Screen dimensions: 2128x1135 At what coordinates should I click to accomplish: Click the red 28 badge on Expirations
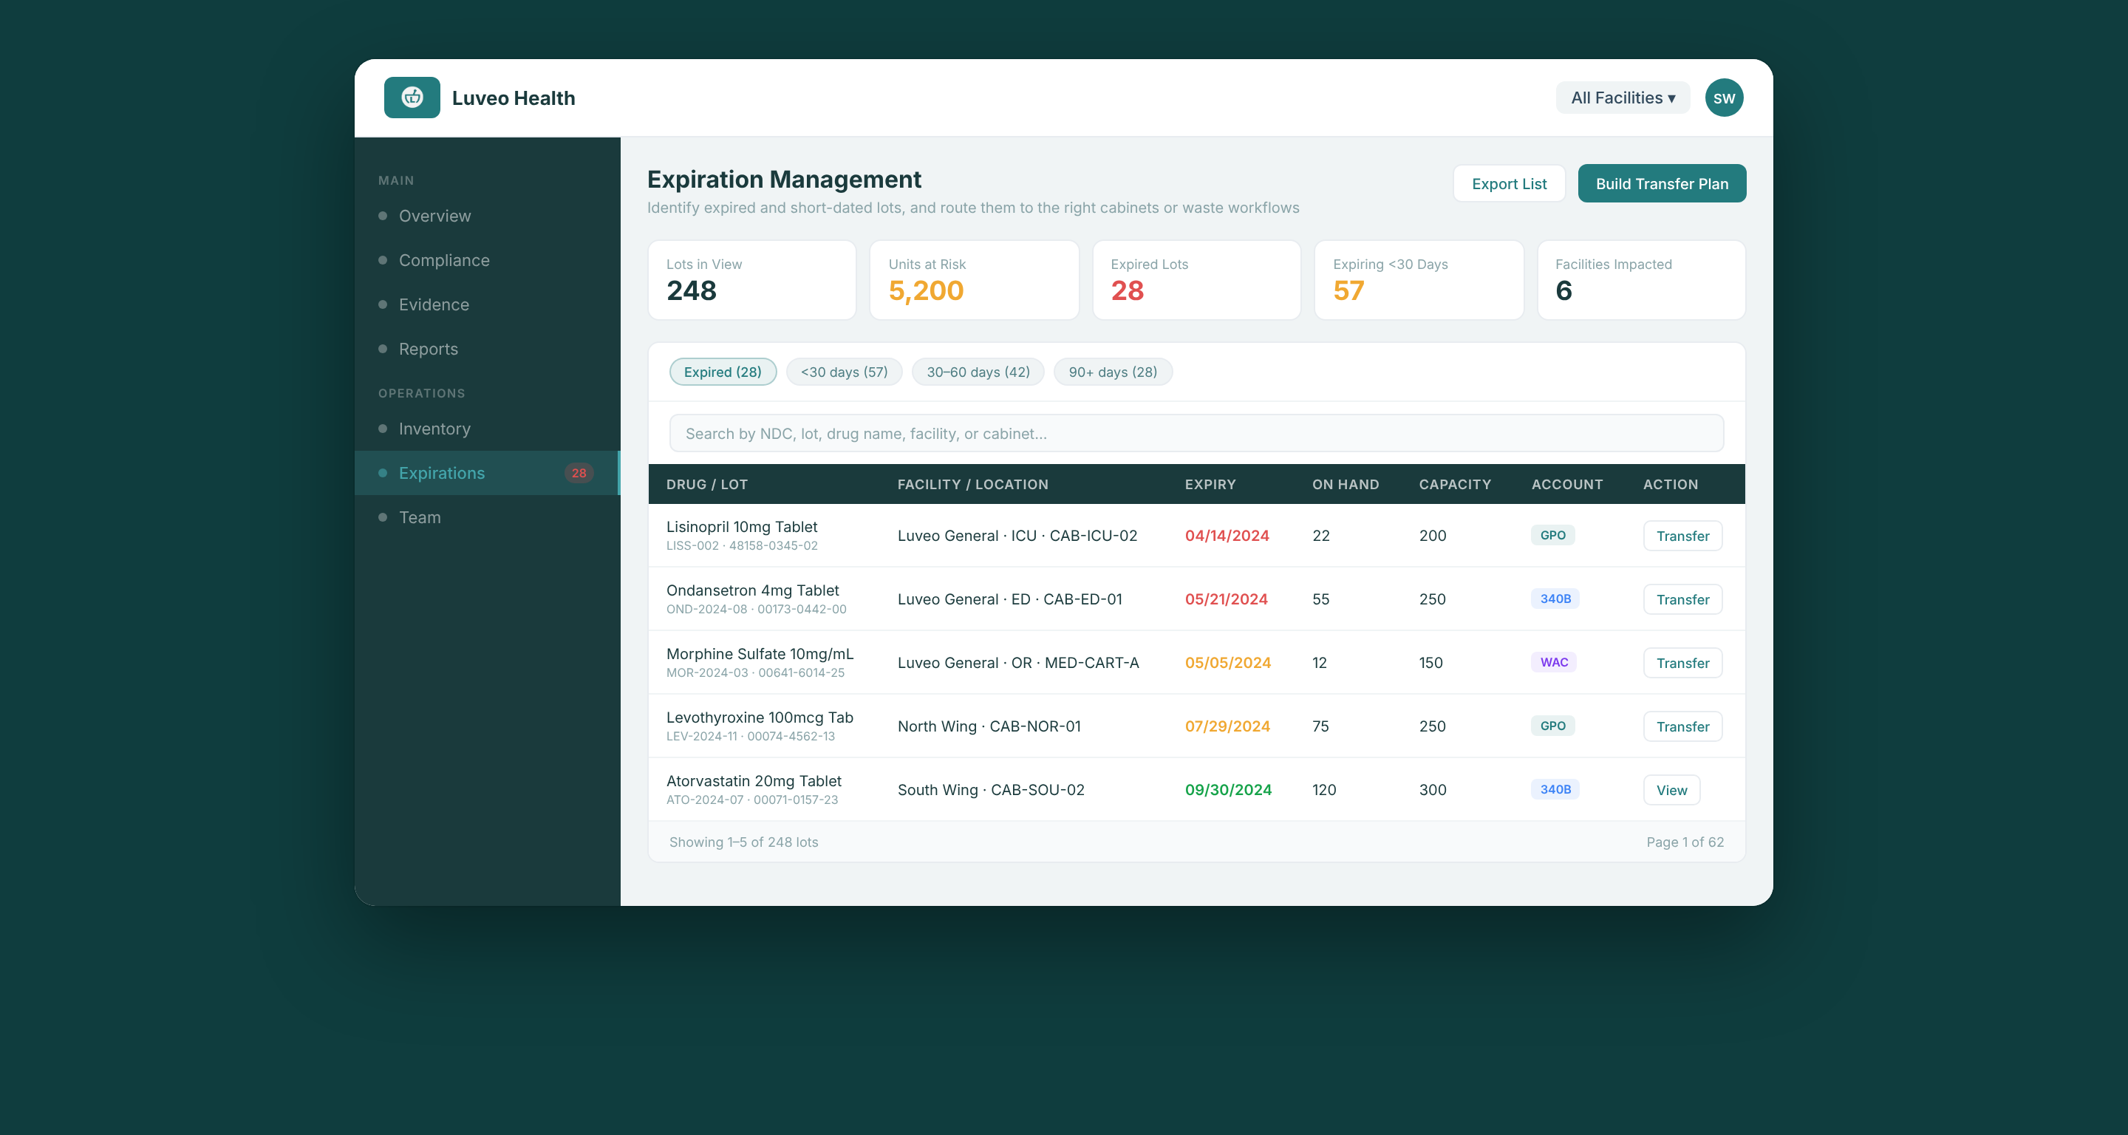pos(579,474)
